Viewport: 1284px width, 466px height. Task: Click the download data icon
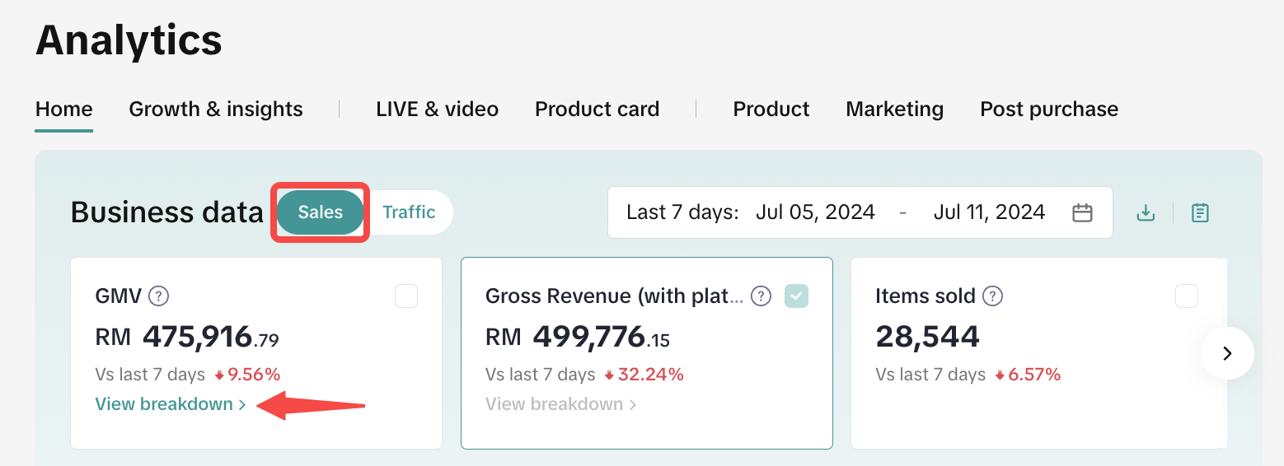[1146, 213]
